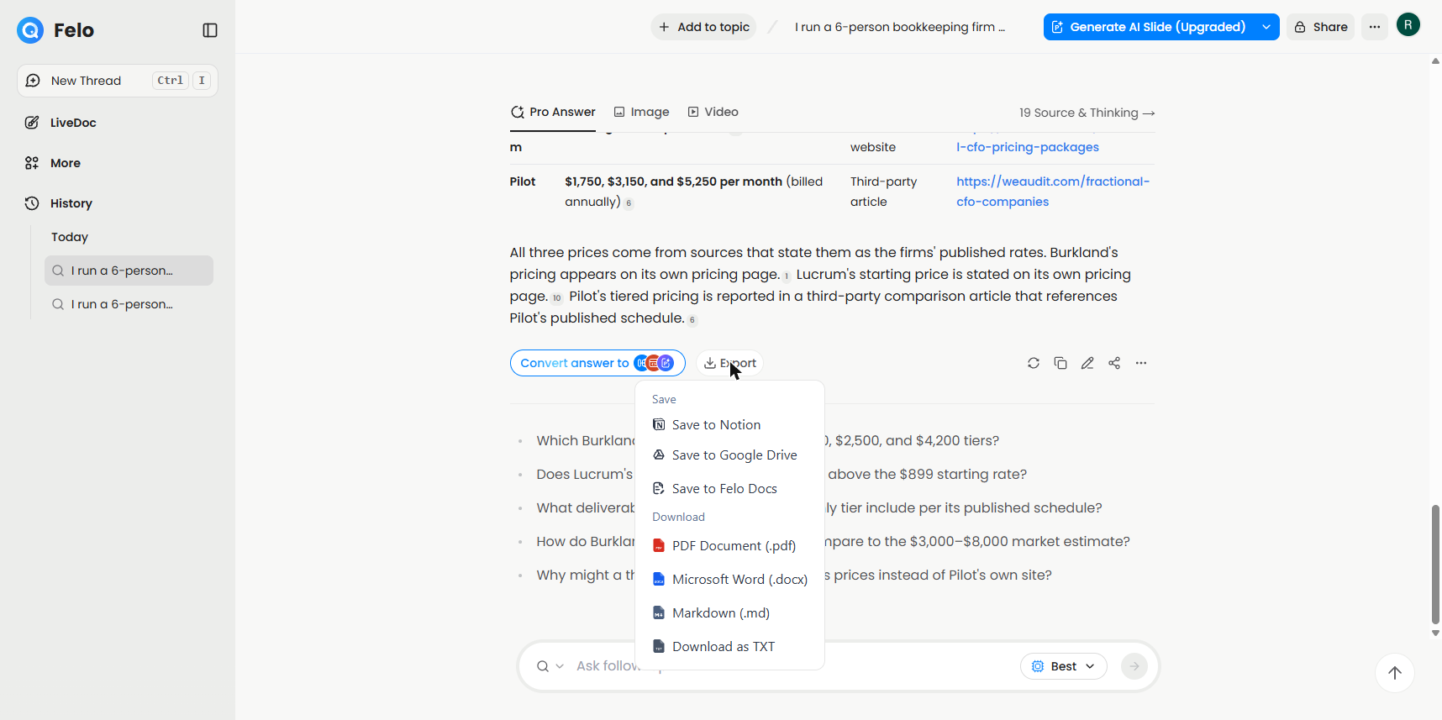The image size is (1442, 720).
Task: Choose Save to Felo Docs
Action: [x=729, y=489]
